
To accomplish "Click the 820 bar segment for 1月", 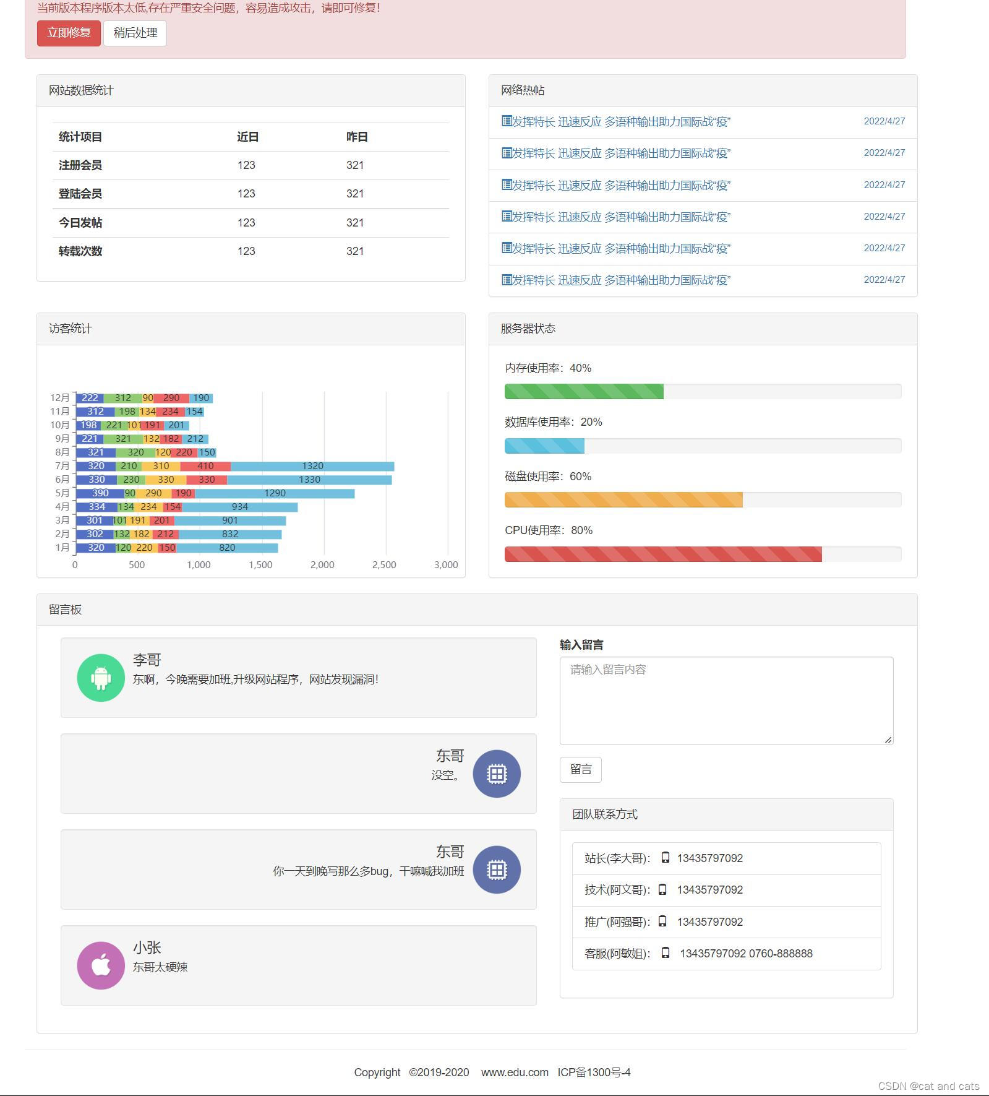I will (227, 548).
